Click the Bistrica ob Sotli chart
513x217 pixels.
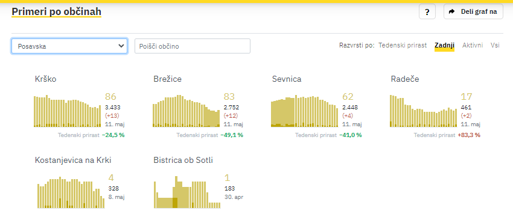[187, 192]
